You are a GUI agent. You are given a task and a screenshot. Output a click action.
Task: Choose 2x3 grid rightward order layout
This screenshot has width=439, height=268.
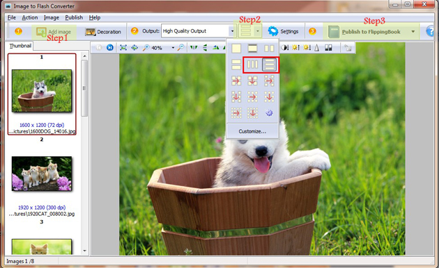click(269, 81)
